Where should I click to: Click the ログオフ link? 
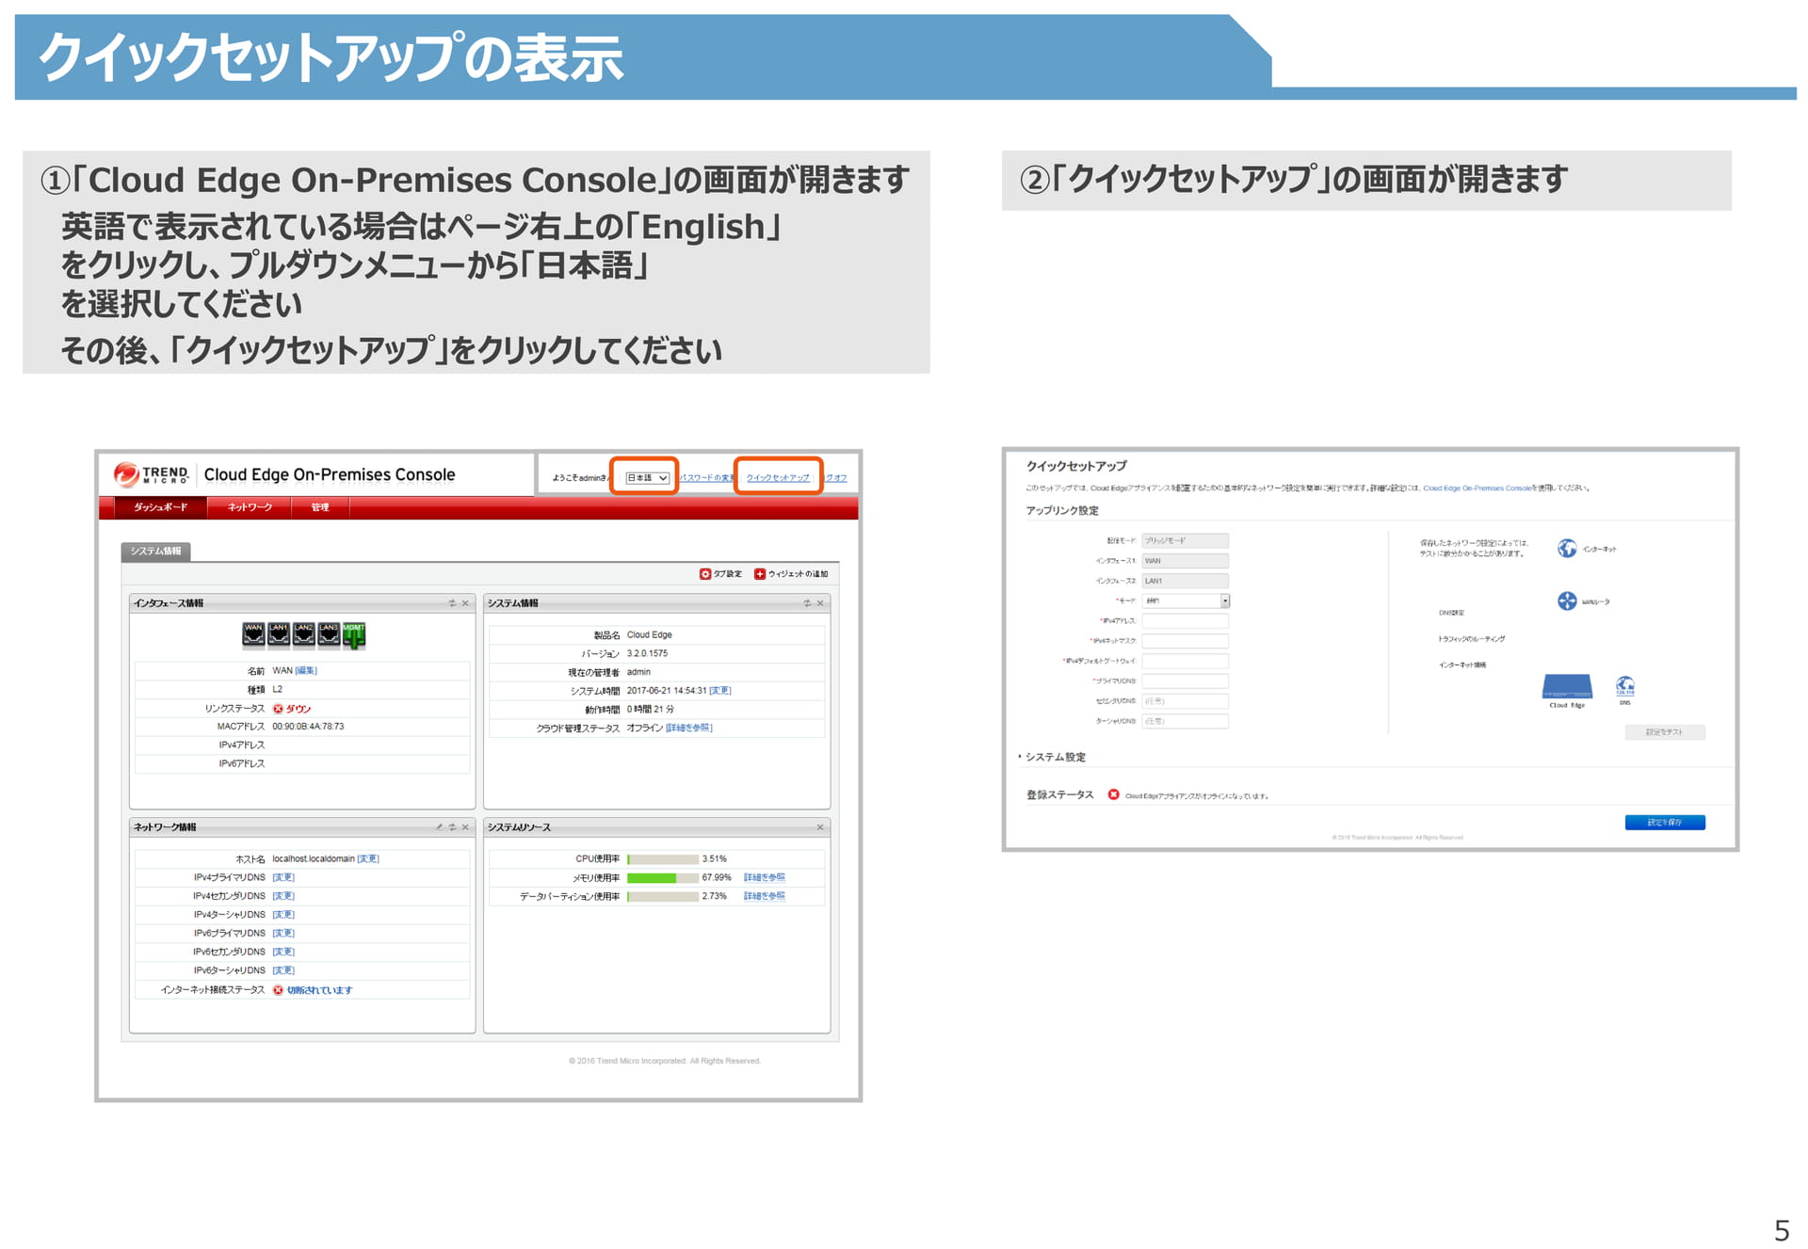(x=834, y=478)
